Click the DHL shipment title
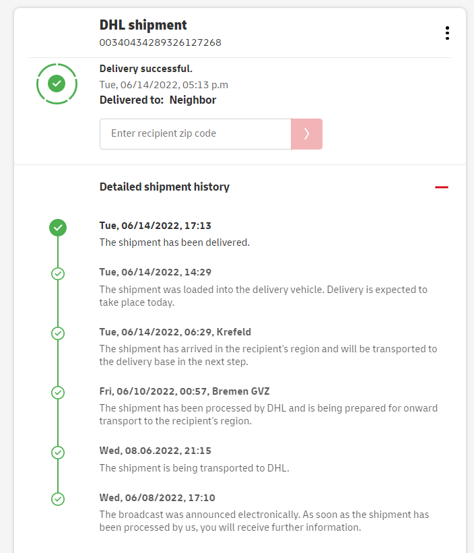Image resolution: width=474 pixels, height=553 pixels. 143,25
